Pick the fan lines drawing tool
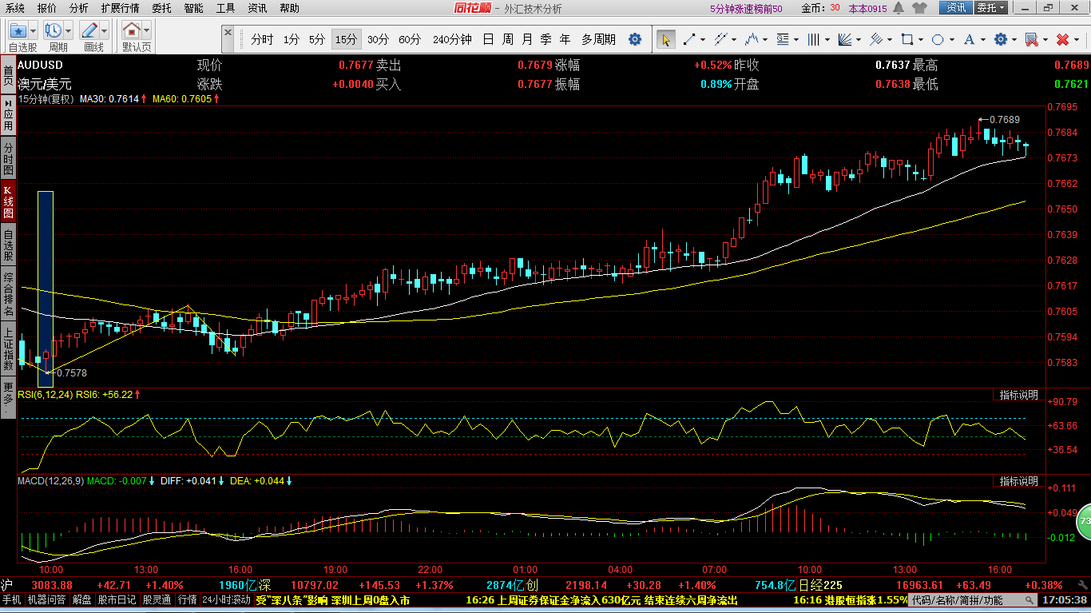The width and height of the screenshot is (1091, 613). point(845,39)
